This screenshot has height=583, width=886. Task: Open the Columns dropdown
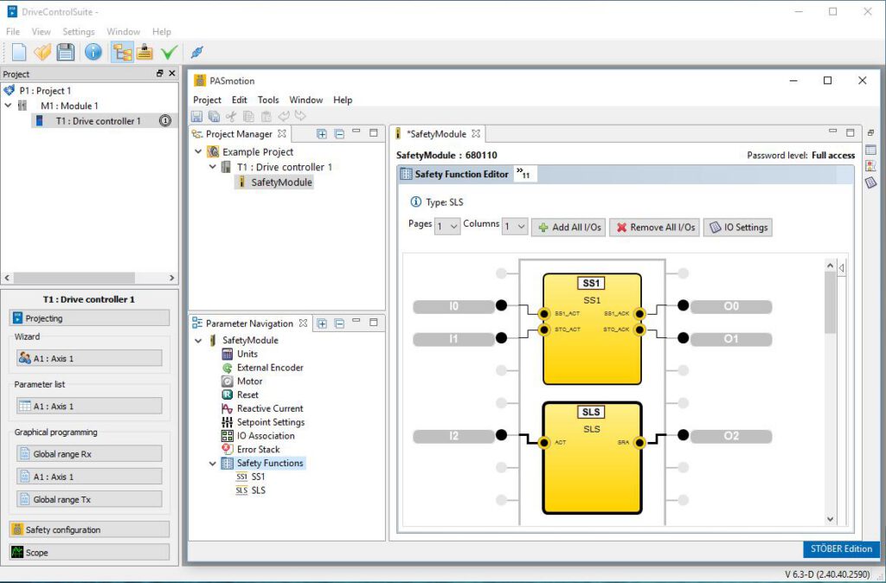click(516, 227)
